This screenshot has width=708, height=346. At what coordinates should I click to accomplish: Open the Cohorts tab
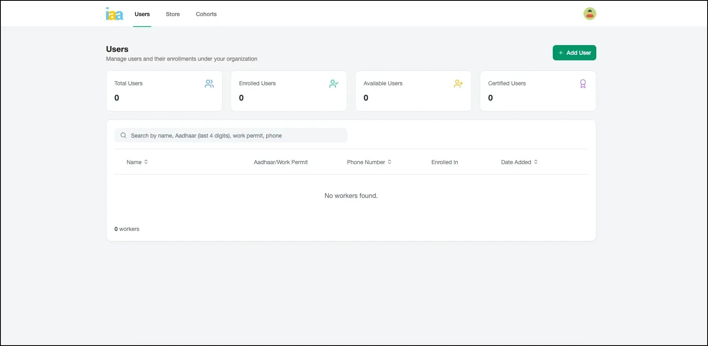click(206, 14)
